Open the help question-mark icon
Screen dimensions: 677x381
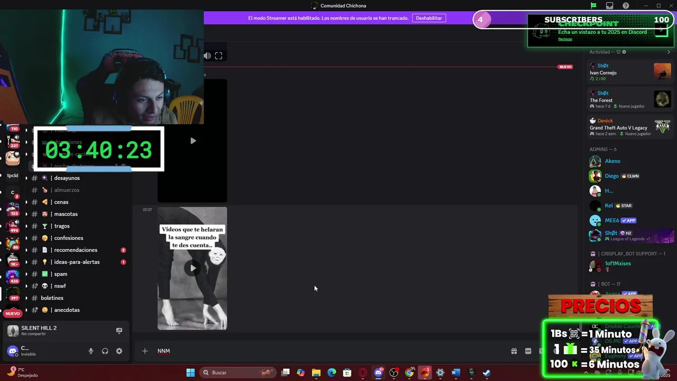point(626,6)
